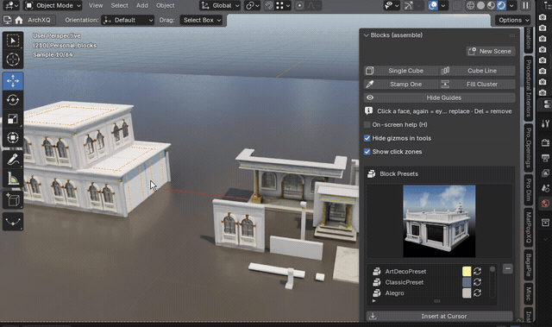The width and height of the screenshot is (552, 327).
Task: Switch to Pro_Openings sidebar tab
Action: 529,148
